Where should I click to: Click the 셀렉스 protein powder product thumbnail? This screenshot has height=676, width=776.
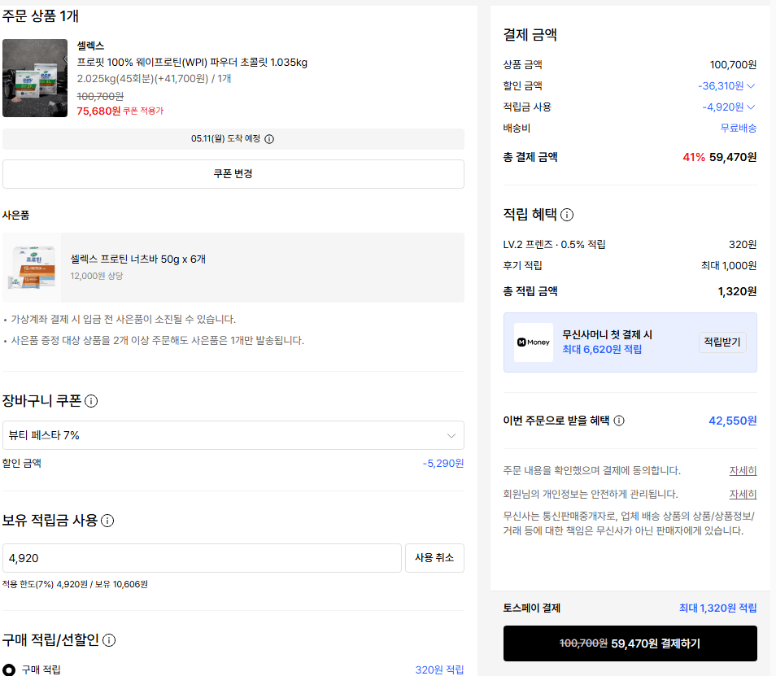[35, 78]
